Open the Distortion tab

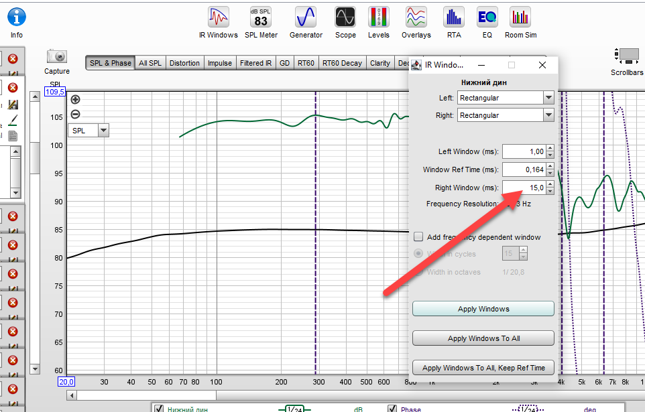pos(184,63)
